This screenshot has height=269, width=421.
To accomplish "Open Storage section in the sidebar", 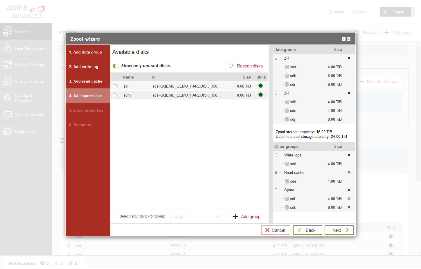I will pos(26,32).
